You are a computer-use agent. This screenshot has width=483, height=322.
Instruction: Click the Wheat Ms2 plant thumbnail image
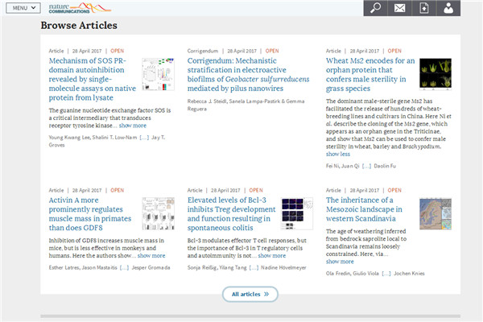coord(435,74)
